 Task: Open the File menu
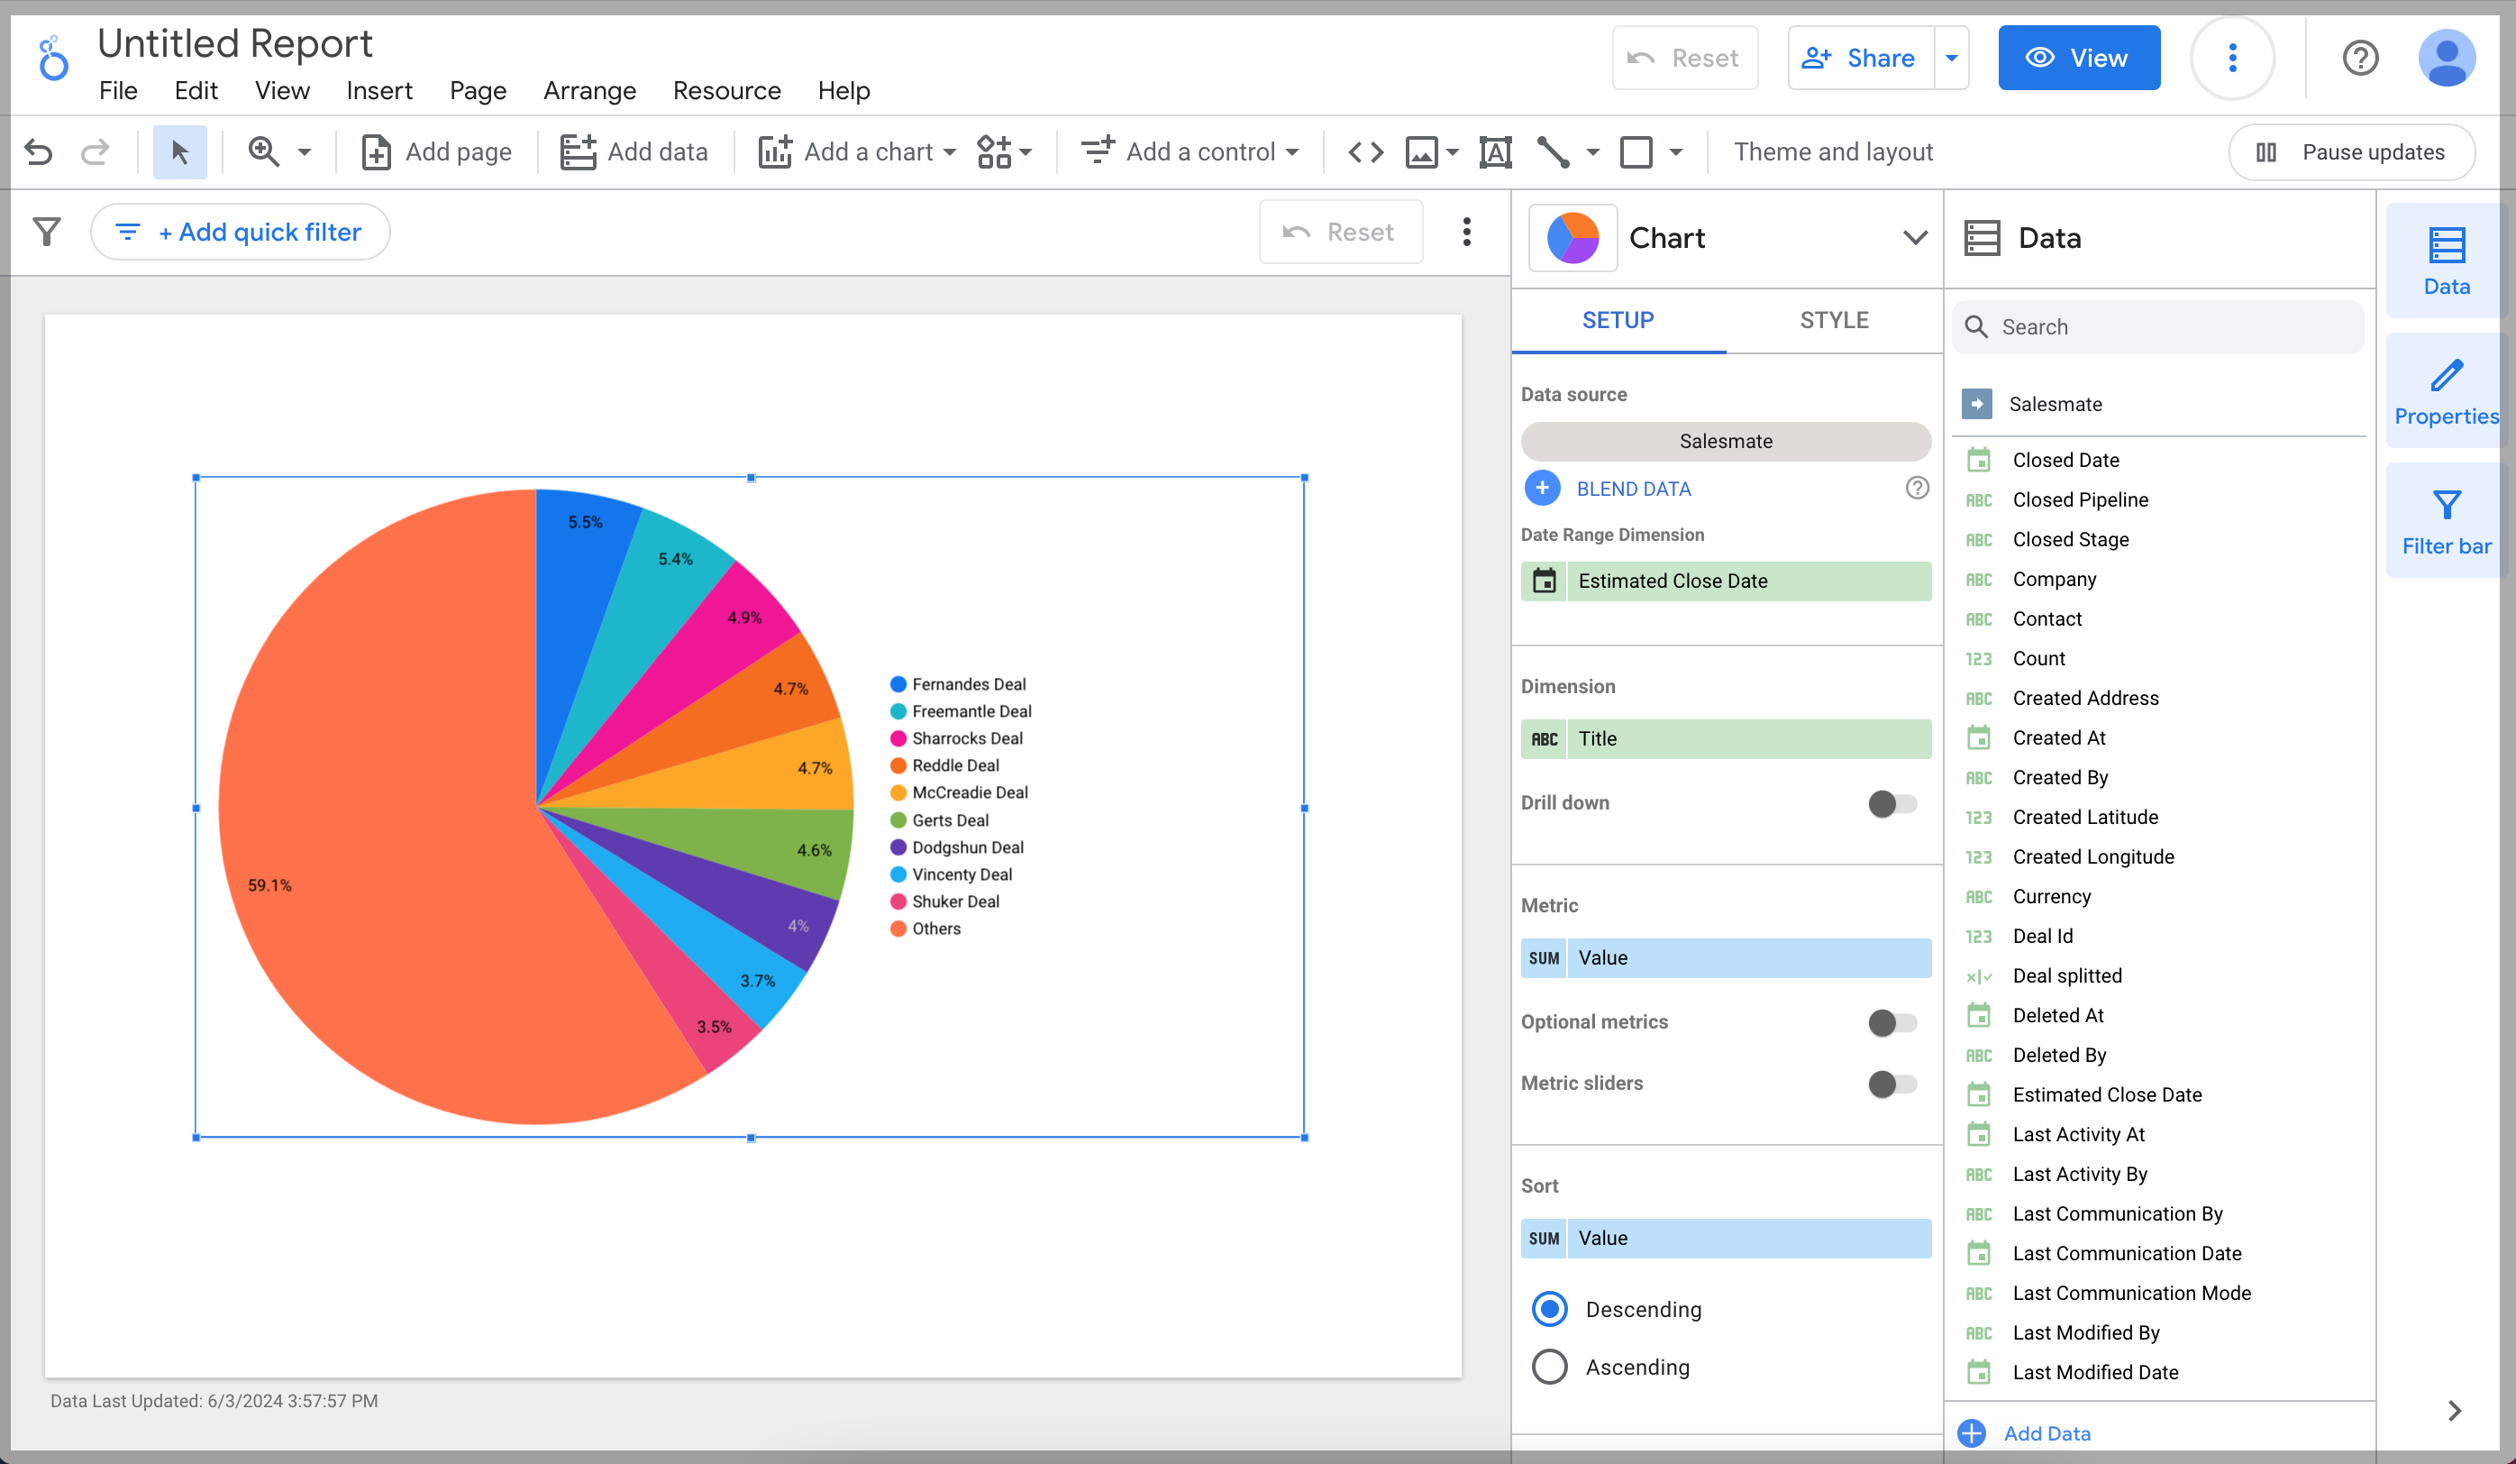(x=118, y=91)
